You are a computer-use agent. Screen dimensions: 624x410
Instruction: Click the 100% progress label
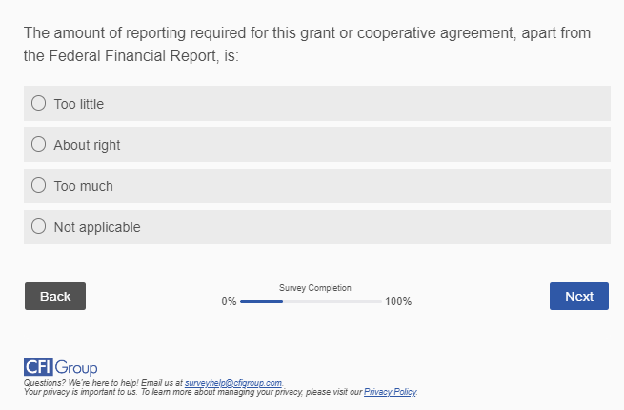(398, 302)
